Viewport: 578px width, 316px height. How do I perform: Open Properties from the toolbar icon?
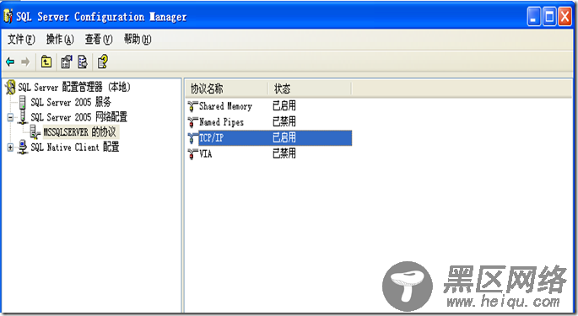tap(67, 62)
